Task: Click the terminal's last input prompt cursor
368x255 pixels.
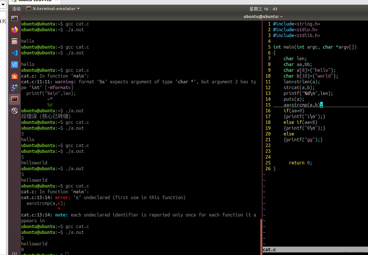Action: 67,254
